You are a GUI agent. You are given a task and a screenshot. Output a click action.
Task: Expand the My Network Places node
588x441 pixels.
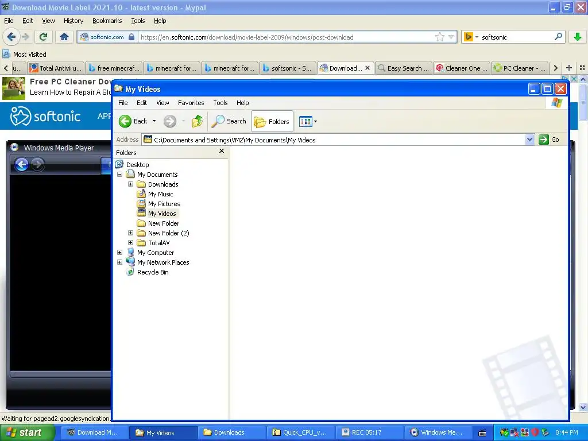[x=119, y=262]
